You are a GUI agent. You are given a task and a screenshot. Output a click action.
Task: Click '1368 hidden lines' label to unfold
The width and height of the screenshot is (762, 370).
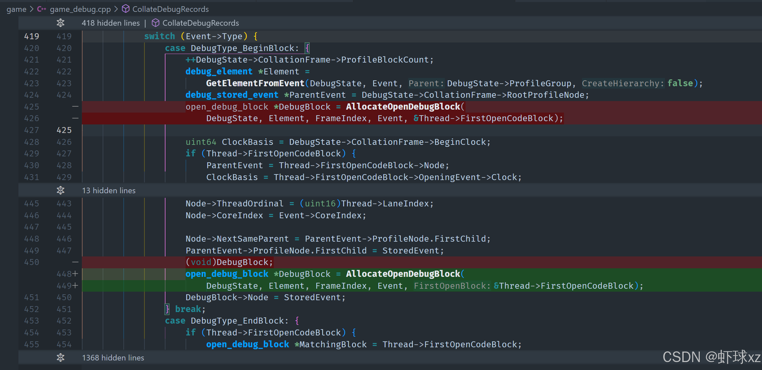coord(113,358)
